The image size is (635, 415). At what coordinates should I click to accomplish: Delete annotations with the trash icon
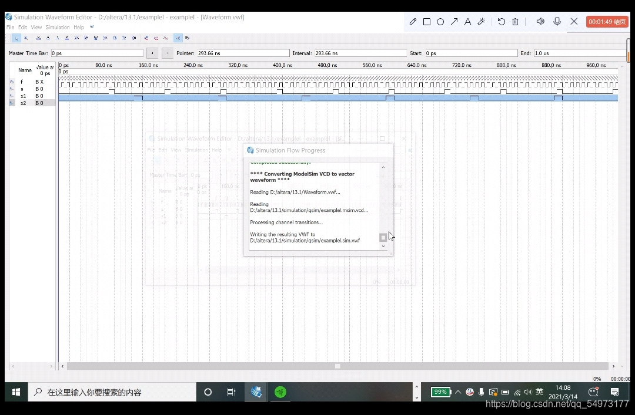[x=515, y=22]
